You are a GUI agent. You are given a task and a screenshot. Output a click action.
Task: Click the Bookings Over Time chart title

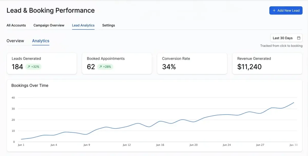(30, 86)
